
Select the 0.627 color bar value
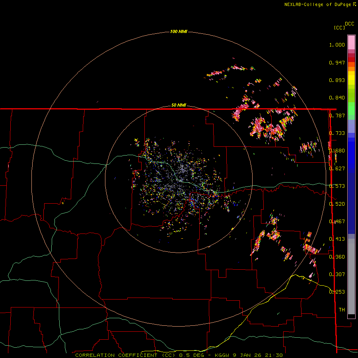click(337, 169)
